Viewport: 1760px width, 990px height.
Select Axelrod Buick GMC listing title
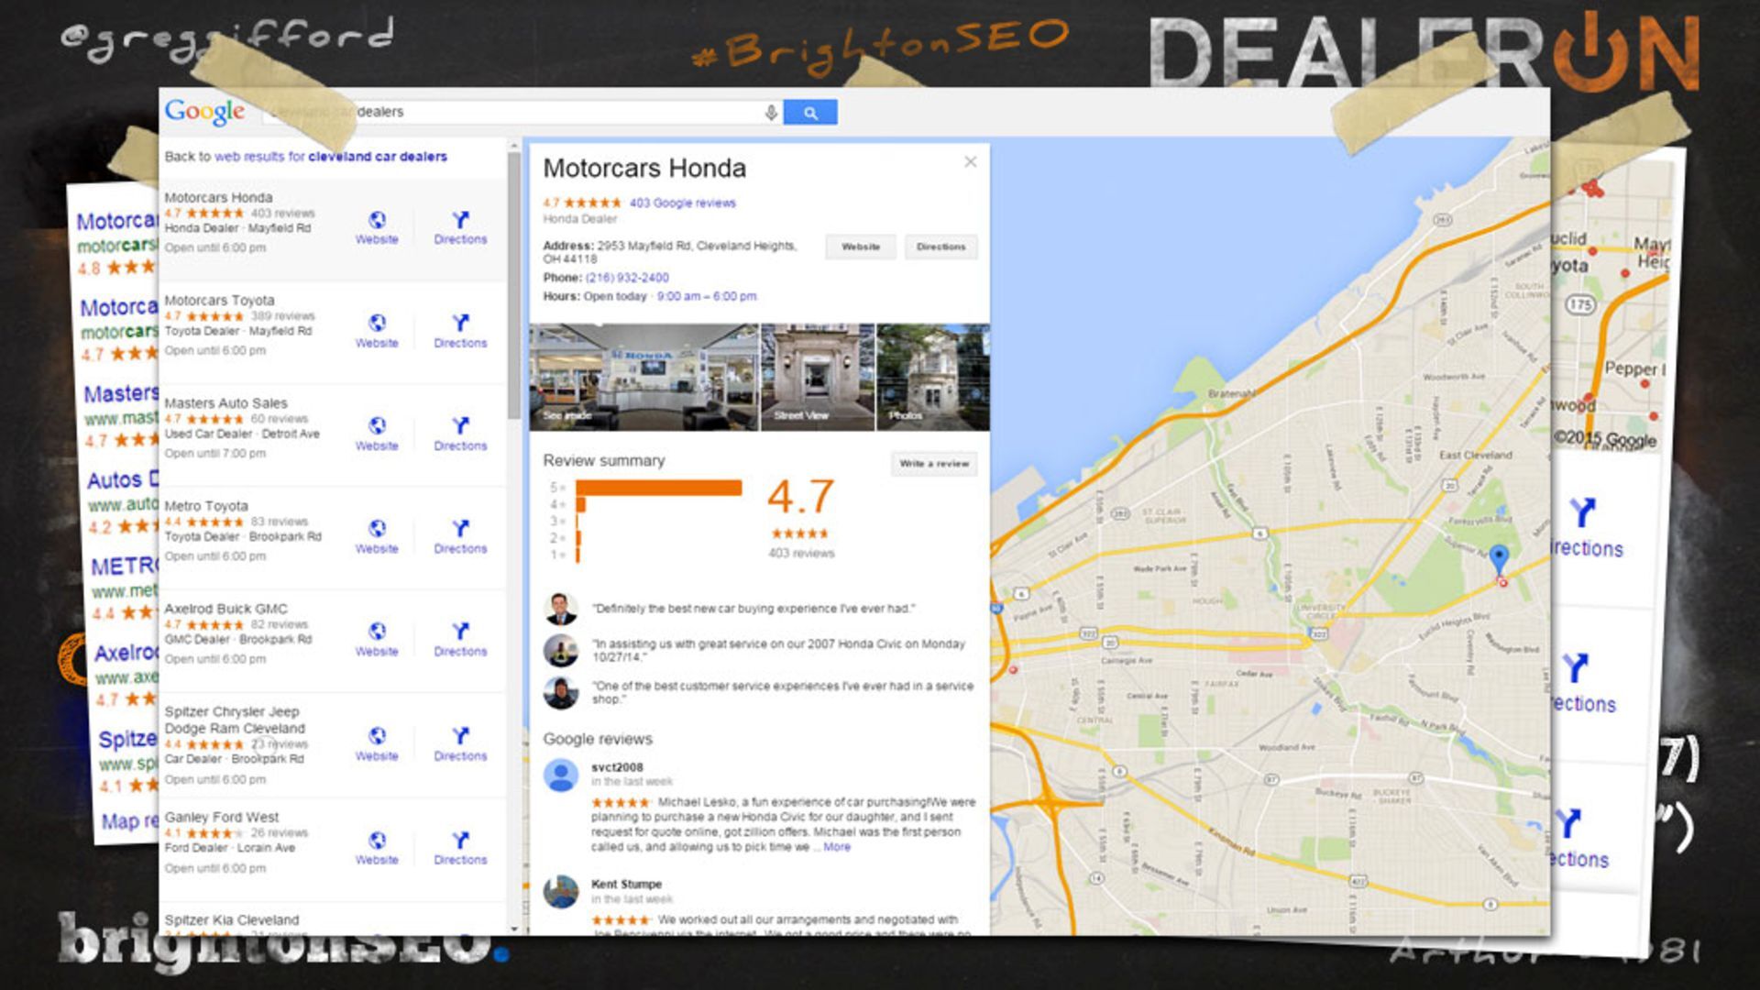(225, 609)
